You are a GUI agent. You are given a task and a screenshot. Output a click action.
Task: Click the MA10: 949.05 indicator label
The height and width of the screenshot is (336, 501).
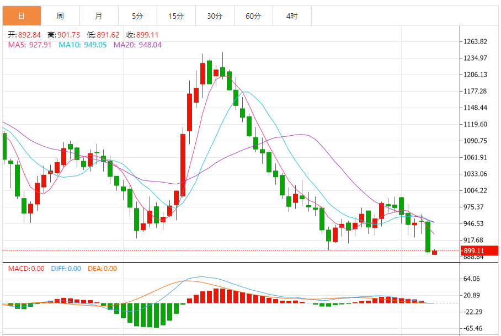pyautogui.click(x=82, y=45)
